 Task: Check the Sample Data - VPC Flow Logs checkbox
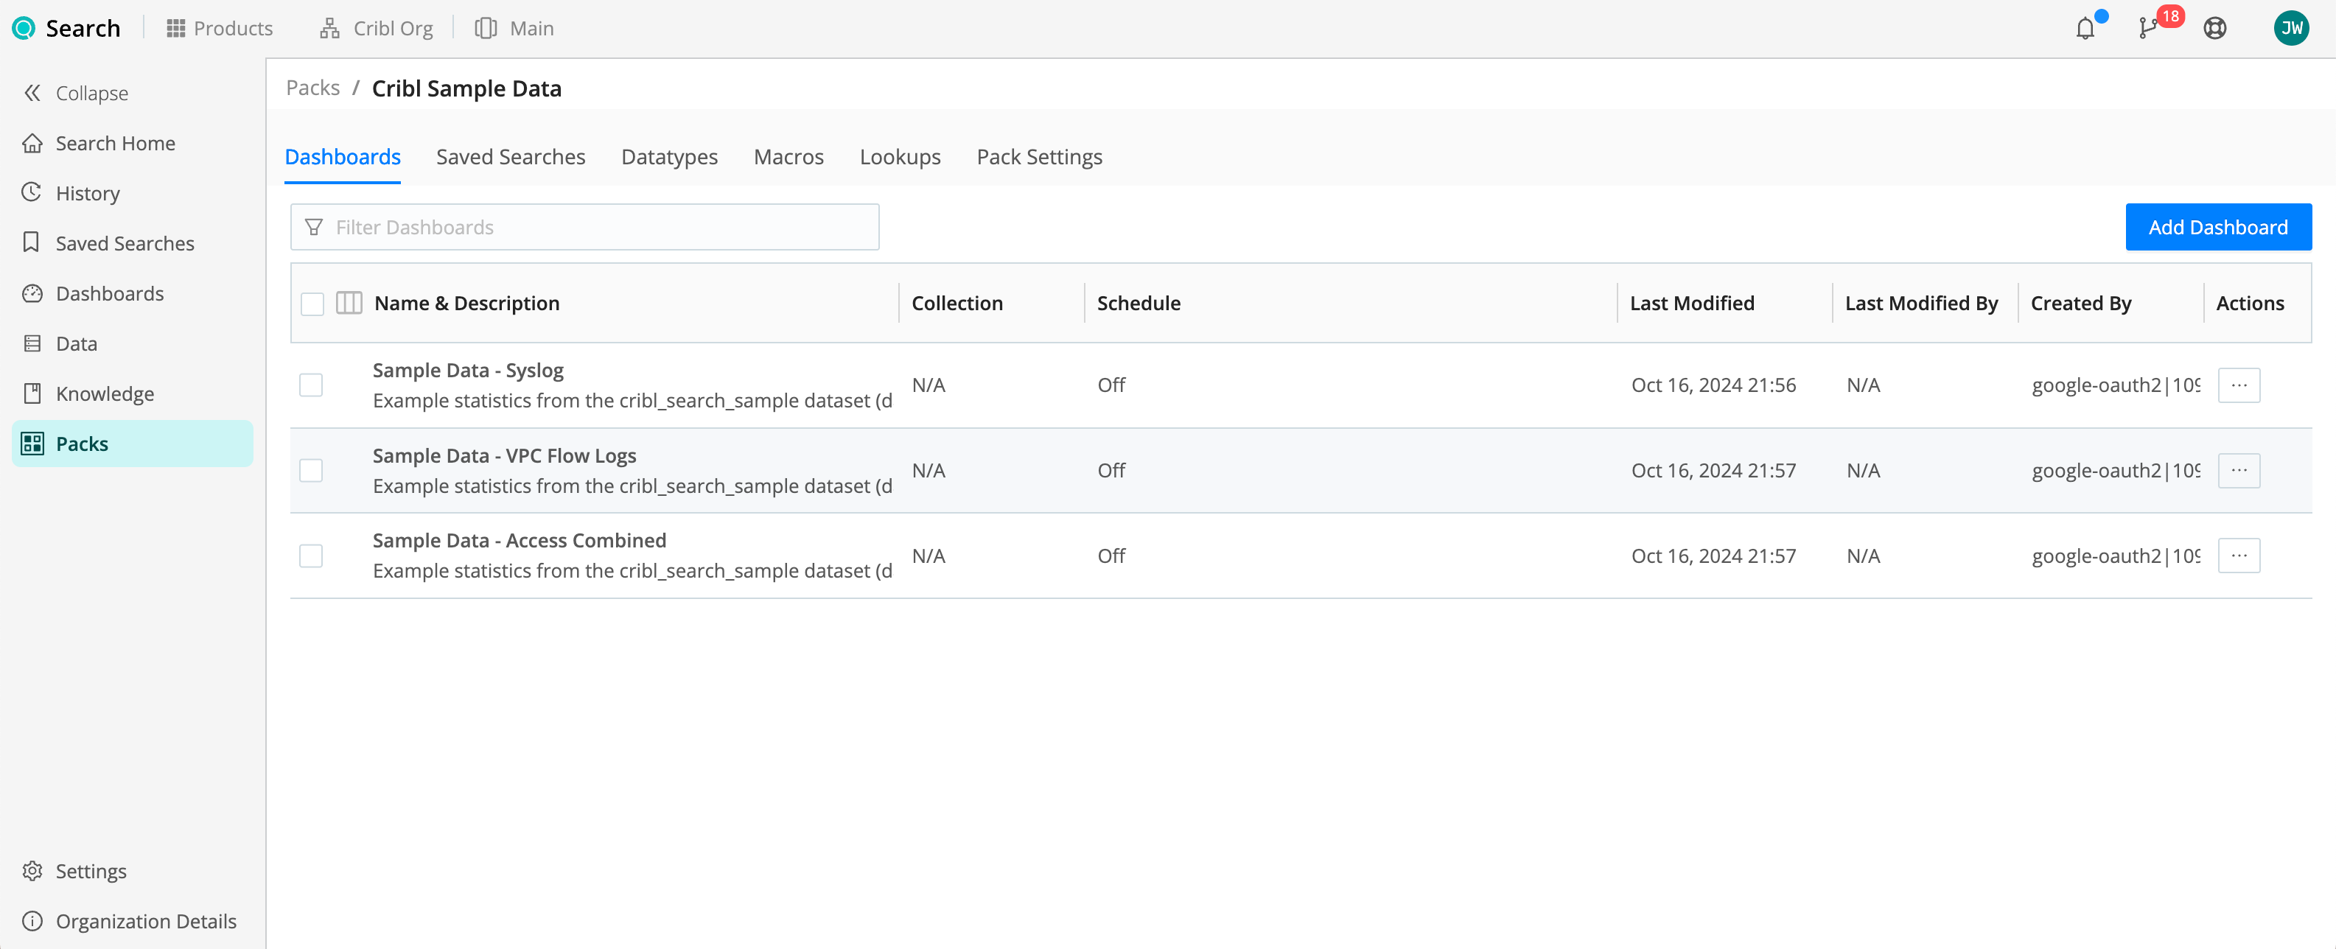click(x=311, y=470)
